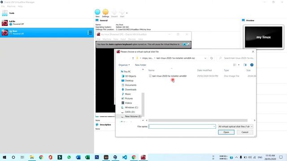Open the file type filter dropdown
Screen dimensions: 287x161
click(235, 127)
